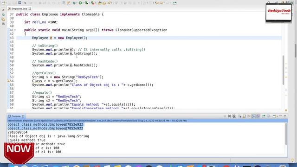Click the Console vertical scrollbar
The width and height of the screenshot is (297, 167).
pos(286,134)
